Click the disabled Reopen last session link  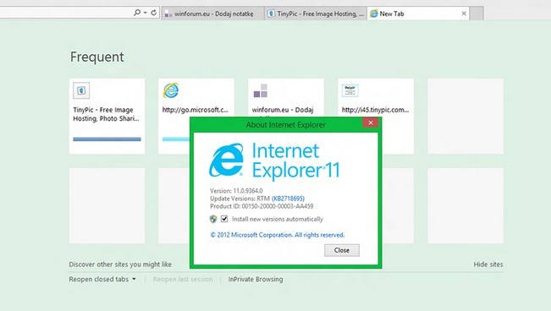(x=183, y=280)
